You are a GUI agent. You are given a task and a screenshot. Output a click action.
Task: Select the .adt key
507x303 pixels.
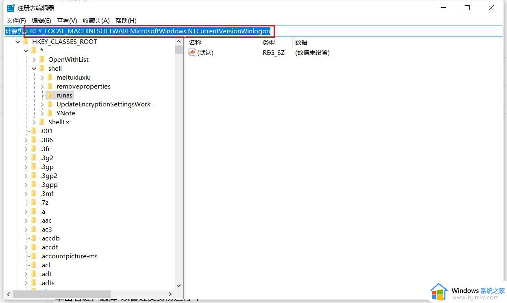46,274
